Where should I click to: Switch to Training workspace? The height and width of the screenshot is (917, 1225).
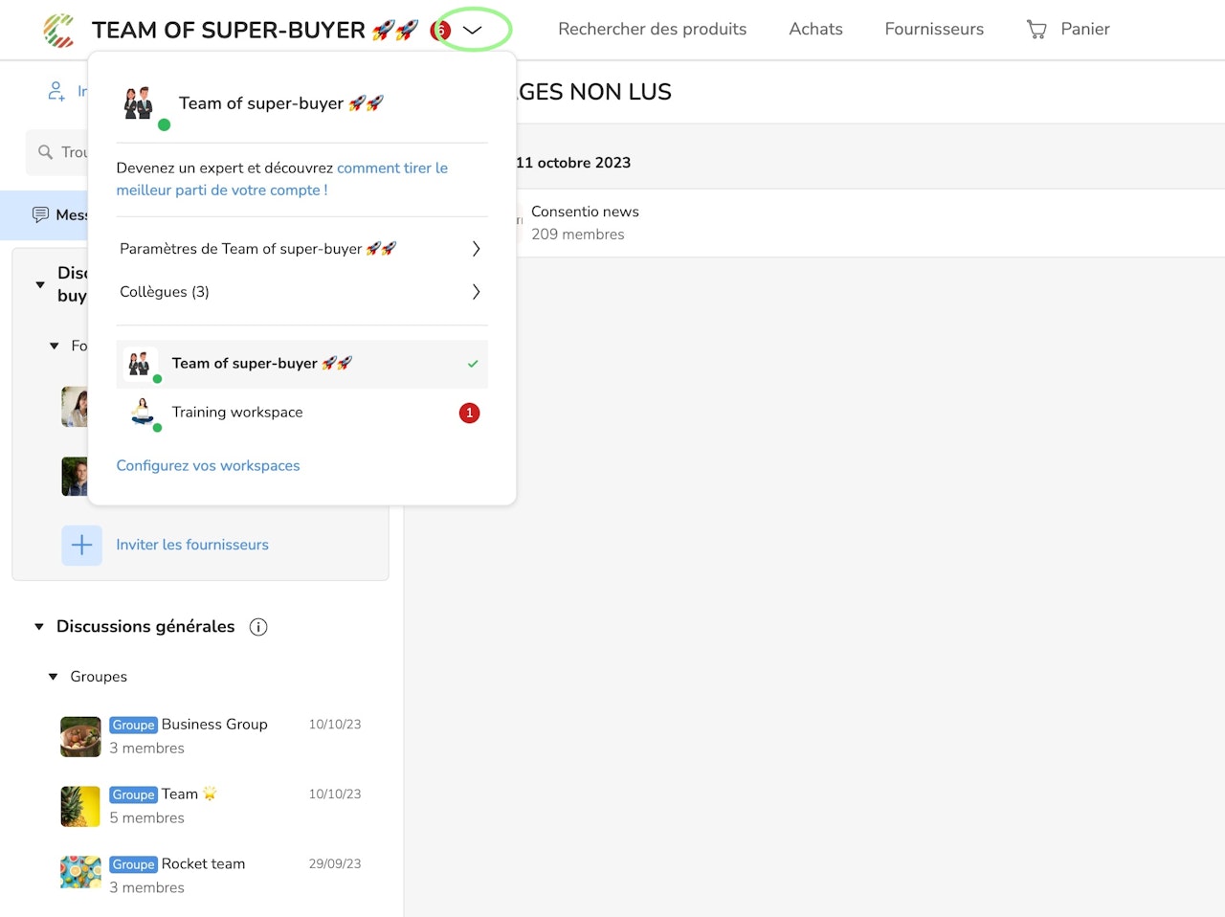(302, 413)
